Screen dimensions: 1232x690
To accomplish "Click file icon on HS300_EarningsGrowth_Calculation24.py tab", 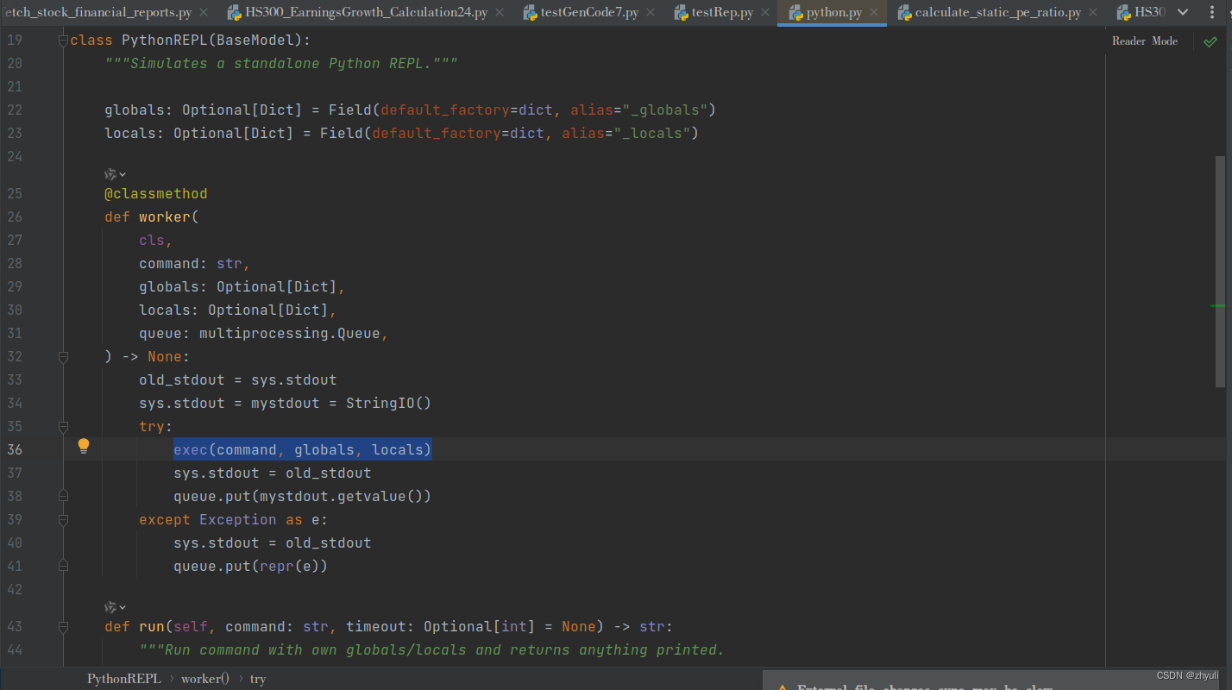I will click(235, 13).
